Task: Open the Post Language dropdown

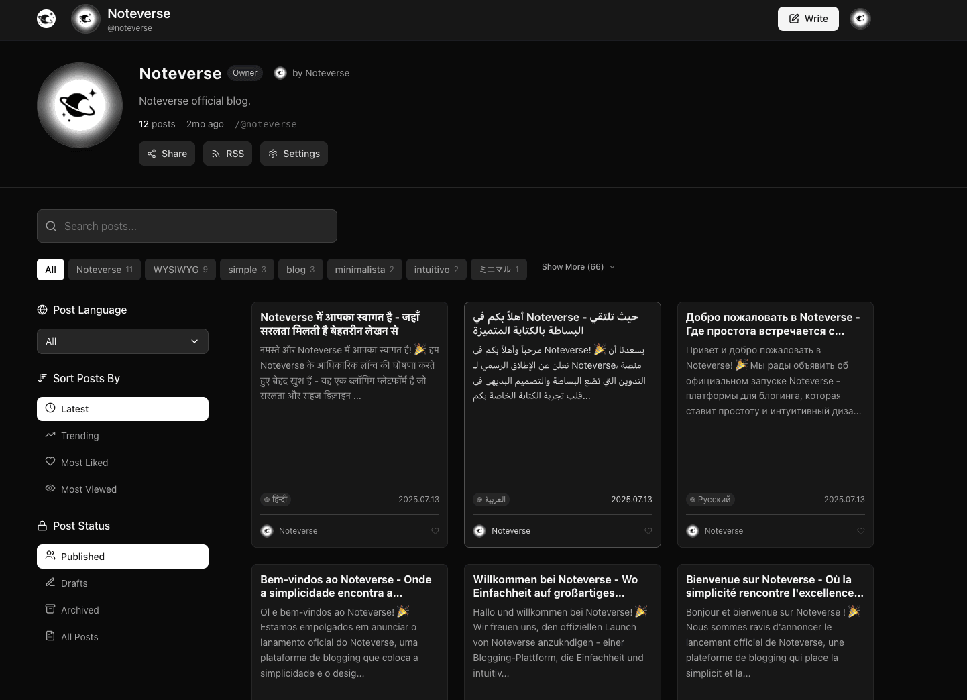Action: click(x=123, y=341)
